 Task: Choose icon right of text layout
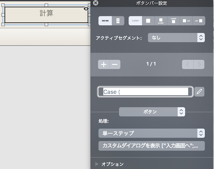click(x=199, y=21)
